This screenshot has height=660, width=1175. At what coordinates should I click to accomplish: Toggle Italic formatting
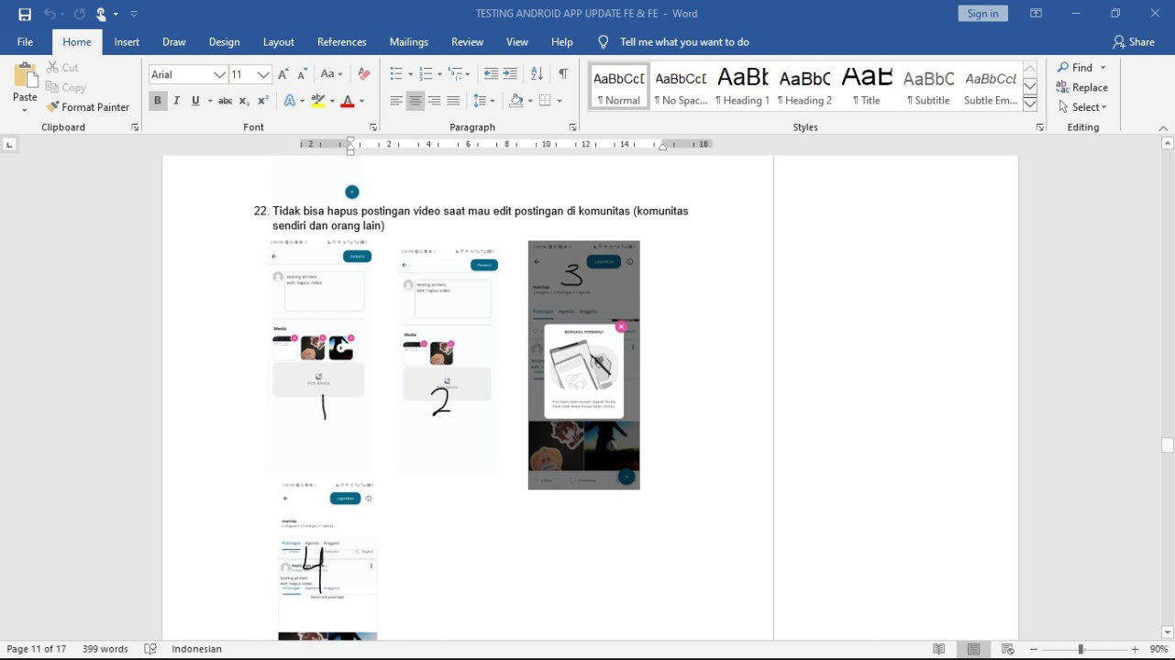pos(176,101)
